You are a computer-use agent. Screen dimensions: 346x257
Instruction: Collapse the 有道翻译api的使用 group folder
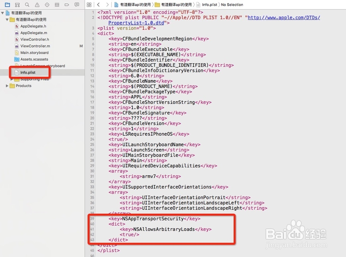[x=7, y=19]
